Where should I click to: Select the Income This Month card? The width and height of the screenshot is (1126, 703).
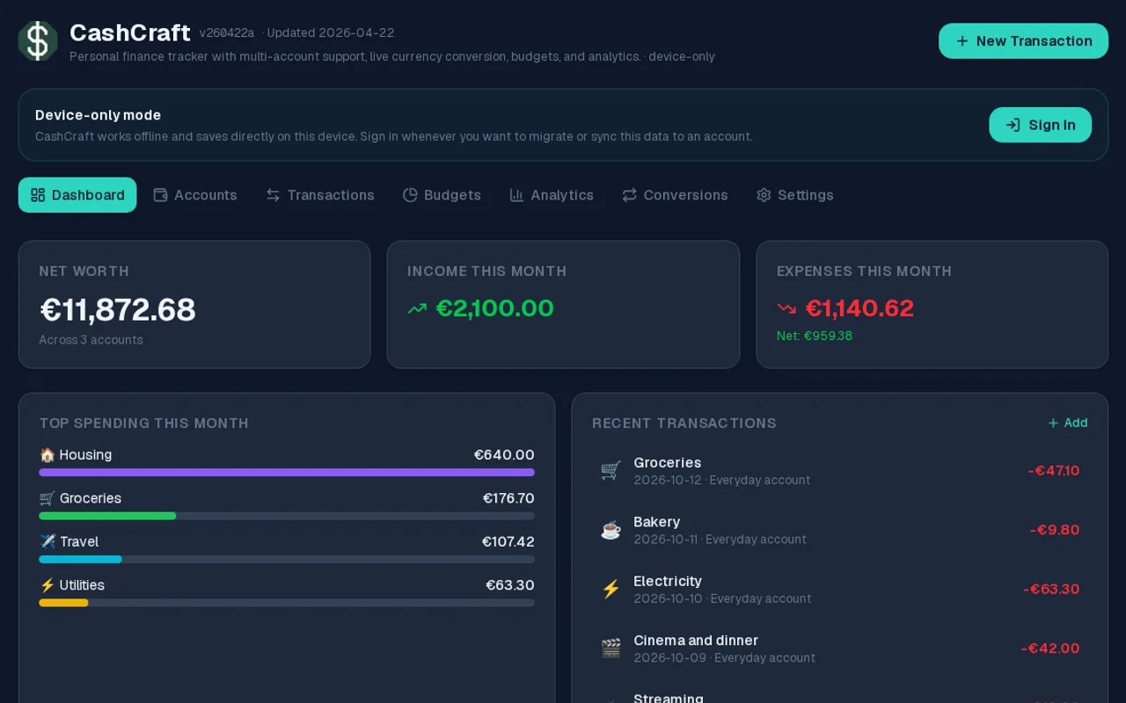(x=563, y=304)
